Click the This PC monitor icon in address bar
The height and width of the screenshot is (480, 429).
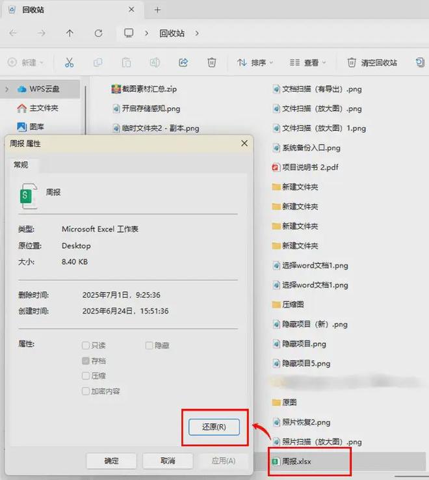coord(129,33)
